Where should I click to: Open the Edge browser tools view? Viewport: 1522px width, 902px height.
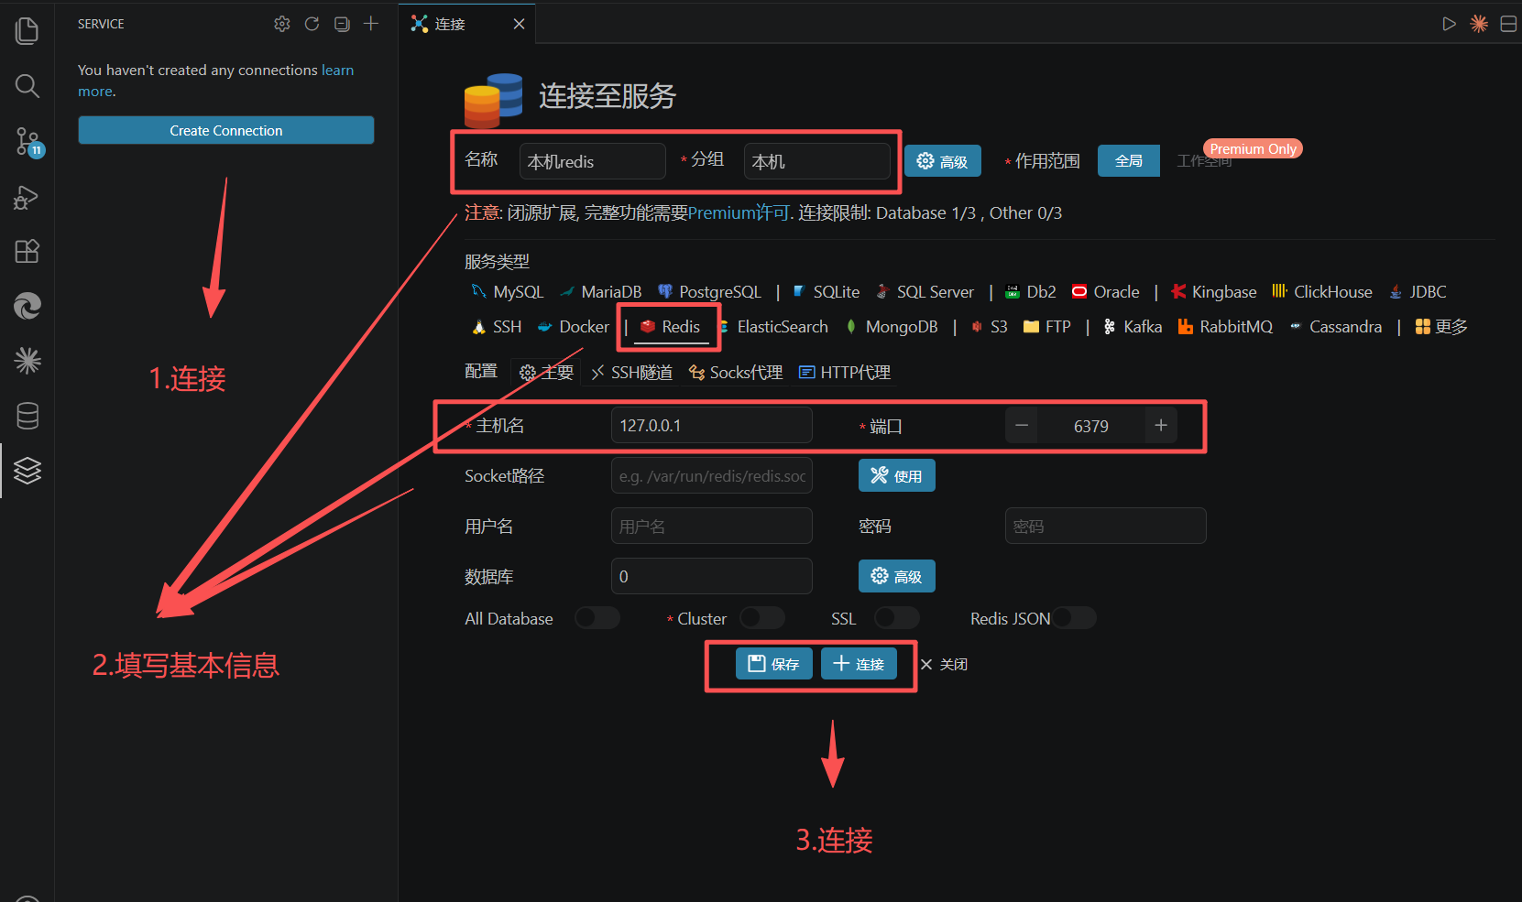[x=27, y=306]
